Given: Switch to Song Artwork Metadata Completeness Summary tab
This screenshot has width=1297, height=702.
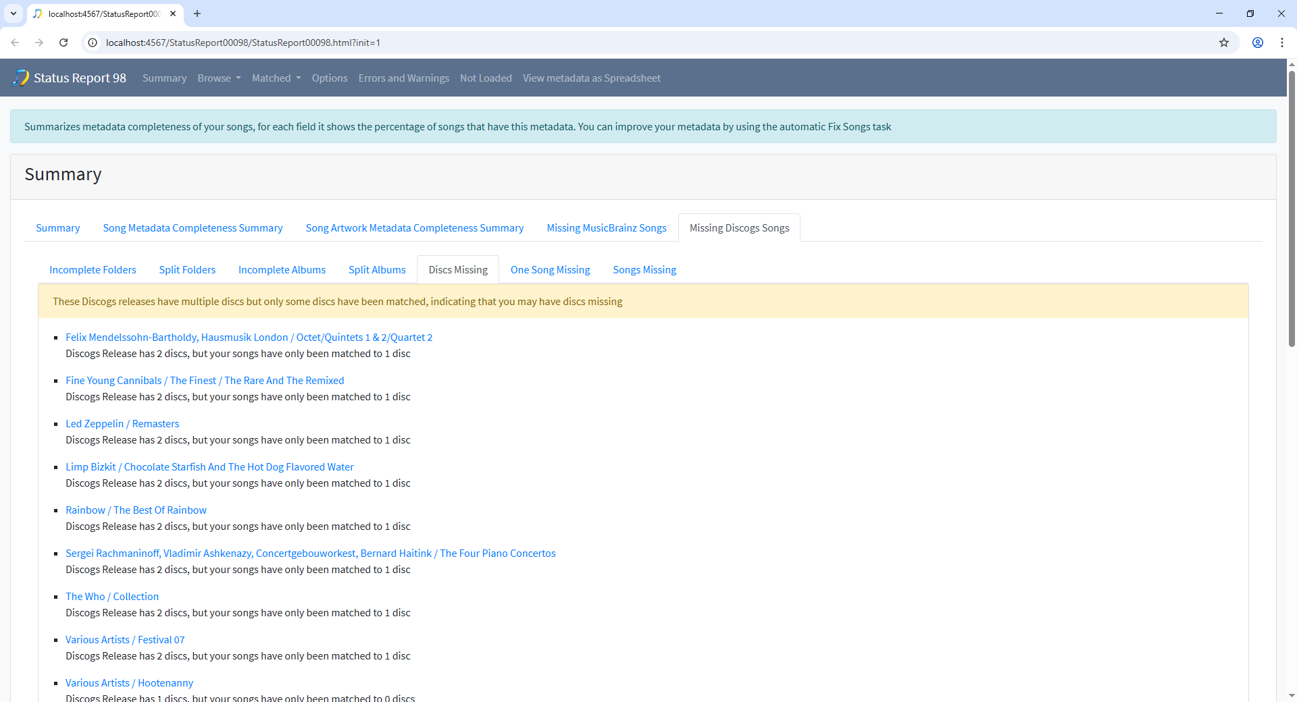Looking at the screenshot, I should pos(415,228).
